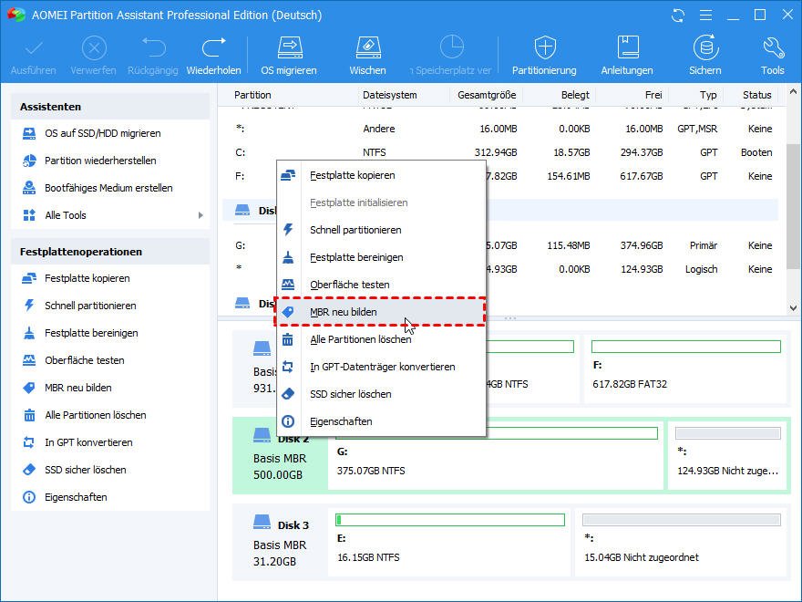Click the refresh icon in title bar

point(678,16)
